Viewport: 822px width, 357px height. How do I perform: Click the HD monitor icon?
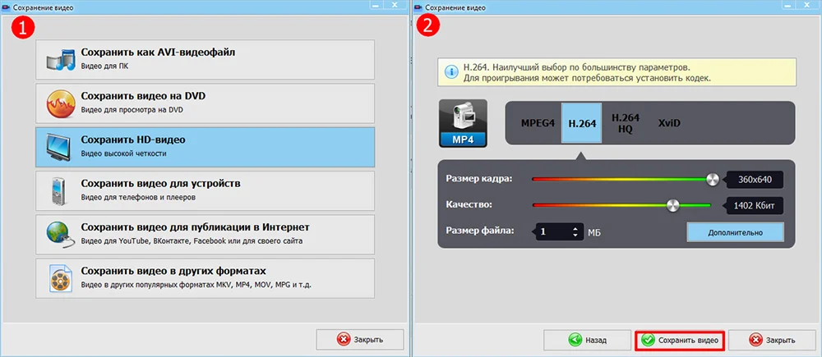click(x=60, y=148)
